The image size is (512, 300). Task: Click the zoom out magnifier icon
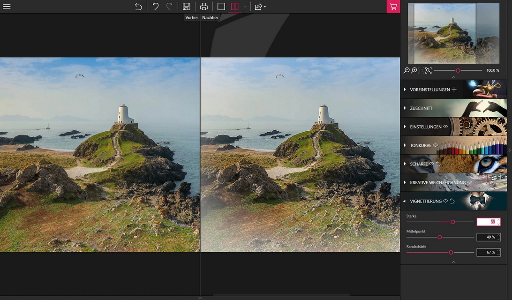coord(407,70)
